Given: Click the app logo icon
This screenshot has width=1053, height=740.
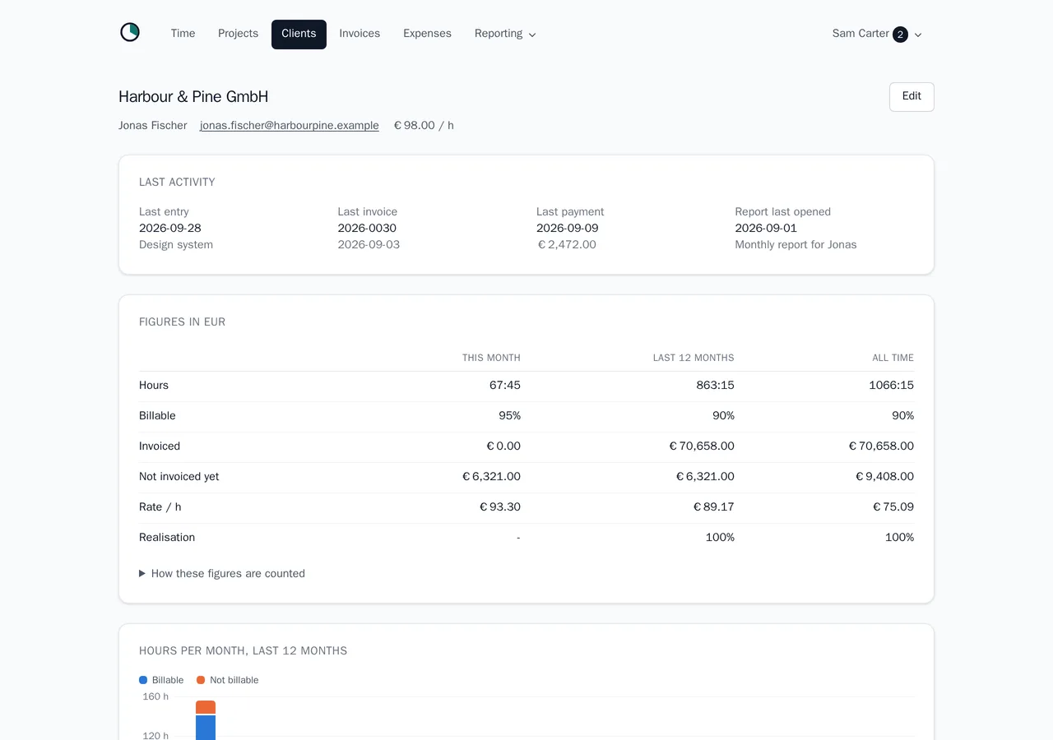Looking at the screenshot, I should [x=130, y=33].
